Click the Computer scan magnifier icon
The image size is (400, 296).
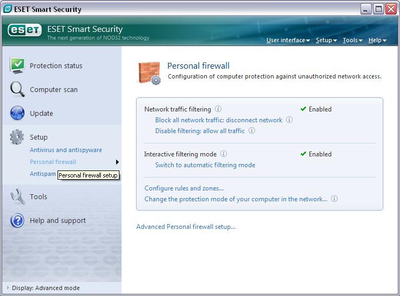(17, 89)
